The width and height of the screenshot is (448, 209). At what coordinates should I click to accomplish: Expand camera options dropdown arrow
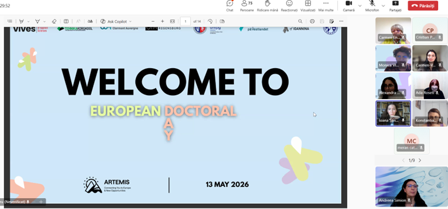pyautogui.click(x=360, y=6)
